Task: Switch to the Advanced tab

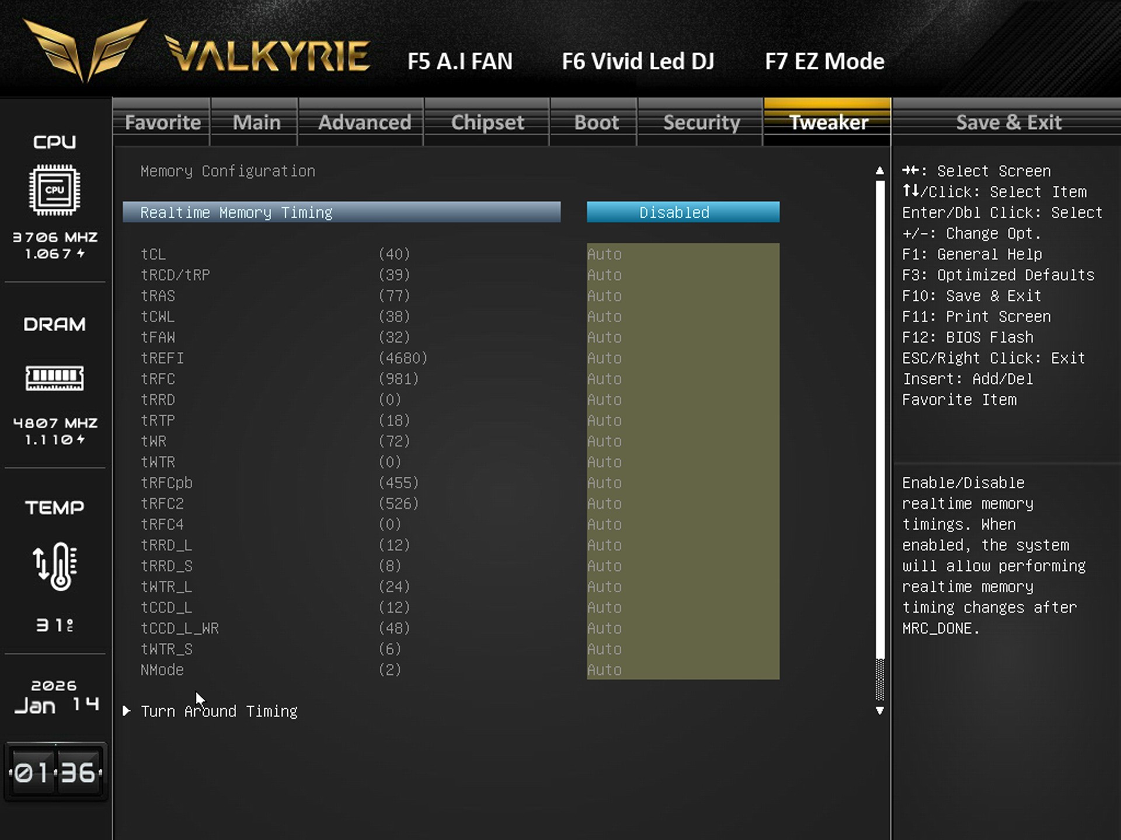Action: point(364,123)
